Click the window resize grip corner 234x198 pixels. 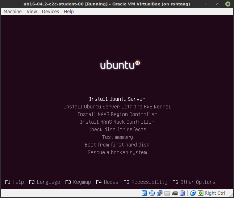tap(231, 195)
